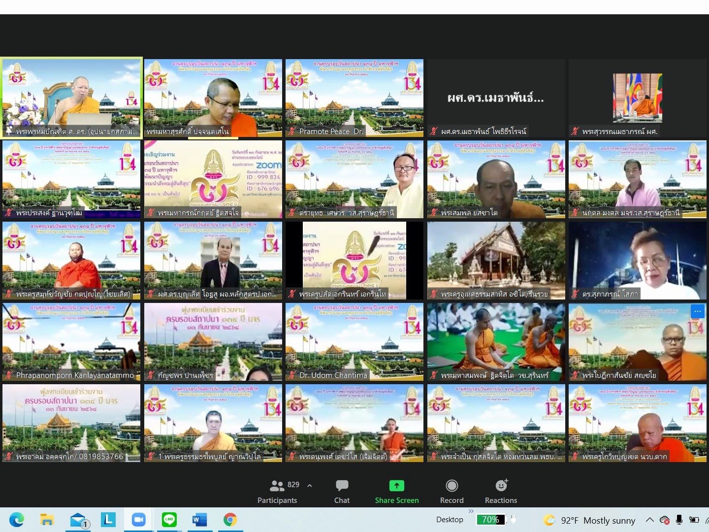Screen dimensions: 709x532
Task: Click name label 'พระมหาสุรศักดิ์ ปัจจนฺตเสโน'
Action: (188, 132)
